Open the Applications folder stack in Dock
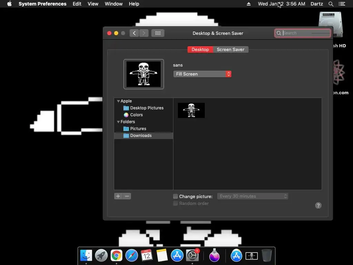Image resolution: width=353 pixels, height=265 pixels. click(x=236, y=256)
